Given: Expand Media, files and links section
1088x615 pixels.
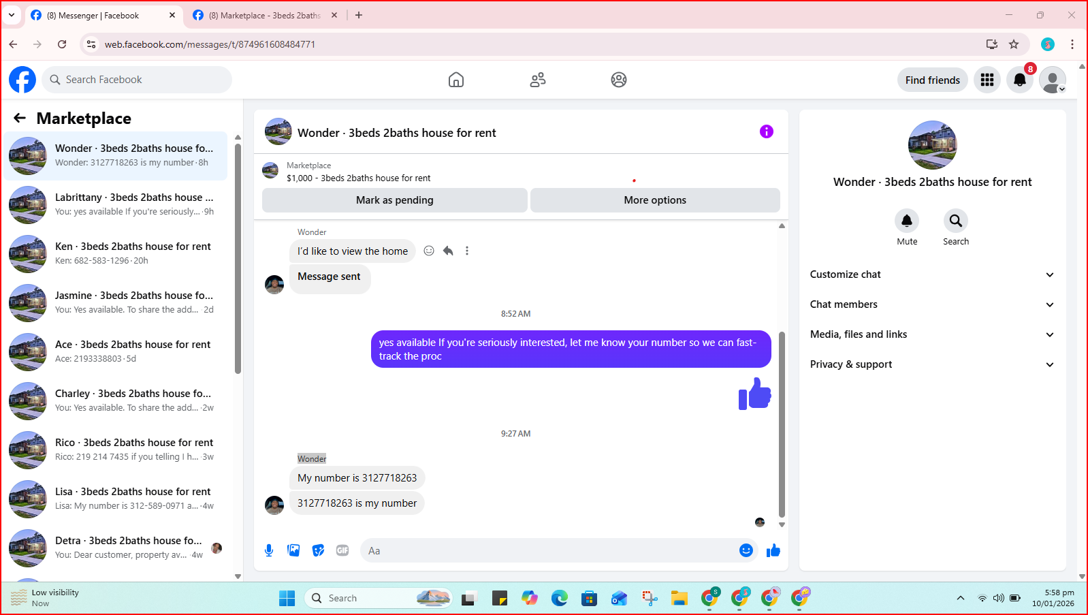Looking at the screenshot, I should pyautogui.click(x=932, y=334).
